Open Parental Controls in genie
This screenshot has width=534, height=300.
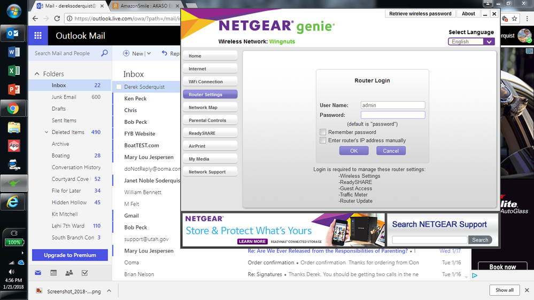coord(210,121)
